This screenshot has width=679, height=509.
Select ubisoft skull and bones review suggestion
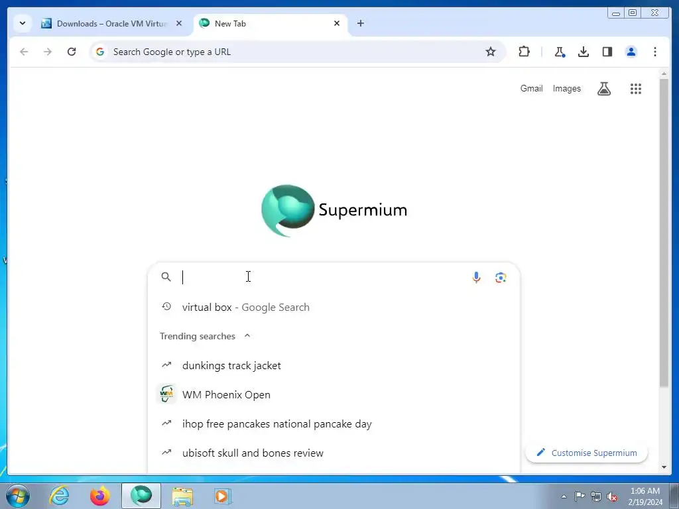pos(334,453)
